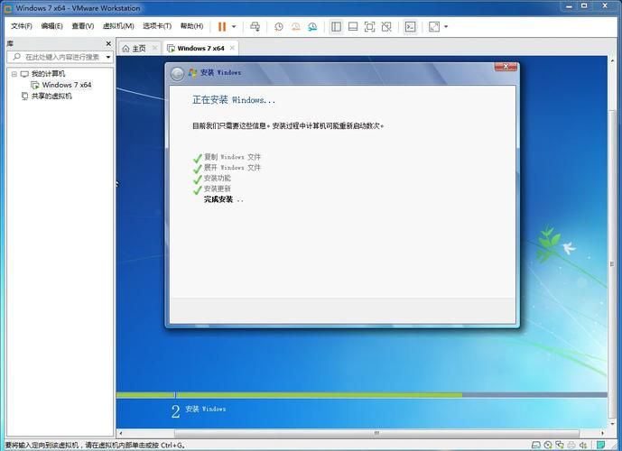Open the 编辑(E) menu
The width and height of the screenshot is (622, 451).
[52, 26]
